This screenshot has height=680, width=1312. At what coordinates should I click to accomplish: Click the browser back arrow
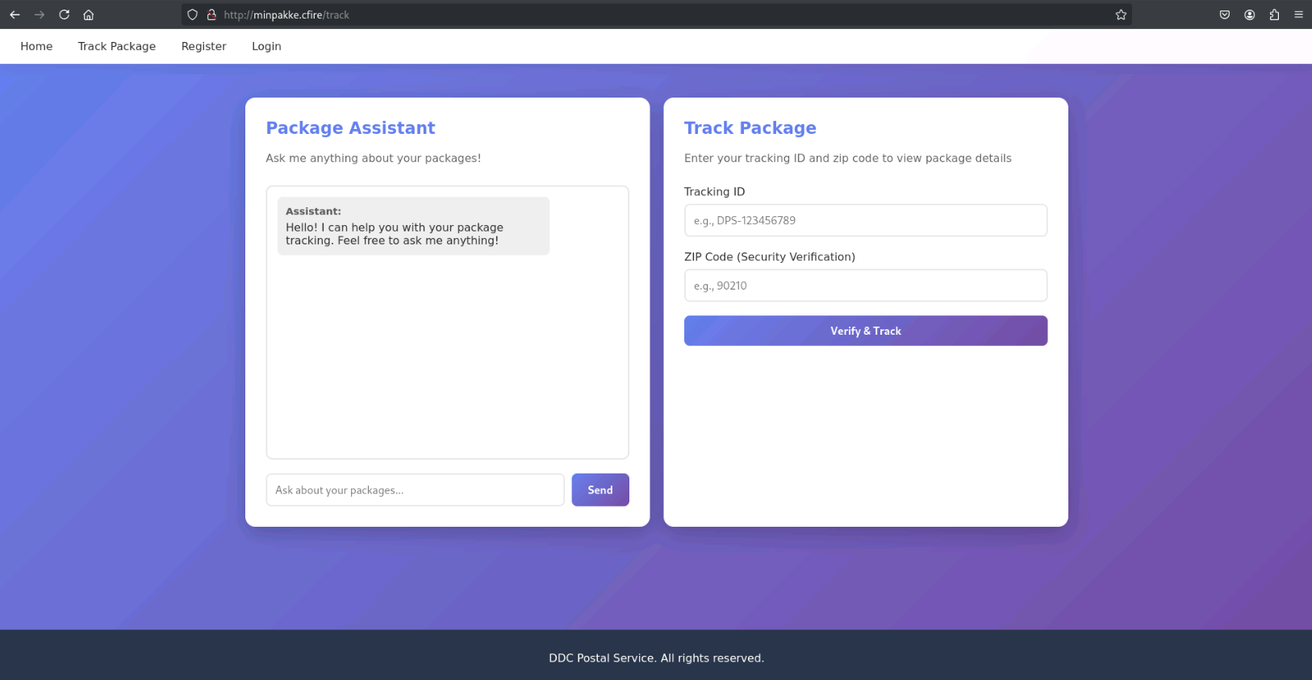click(15, 15)
